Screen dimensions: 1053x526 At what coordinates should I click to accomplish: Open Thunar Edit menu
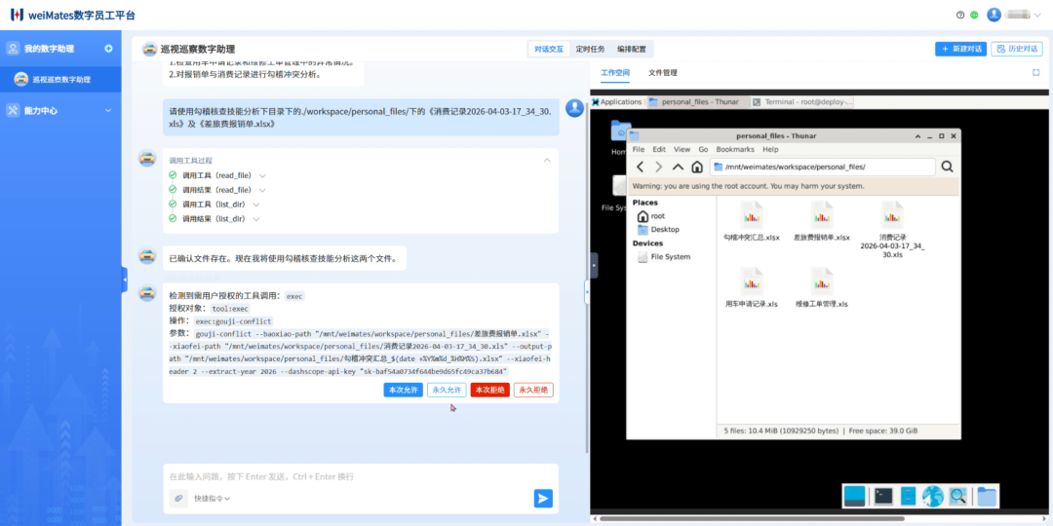tap(658, 149)
